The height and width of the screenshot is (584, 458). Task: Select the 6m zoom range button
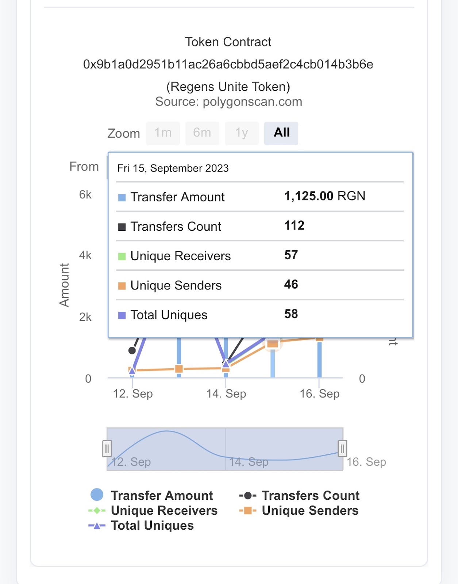click(x=202, y=133)
